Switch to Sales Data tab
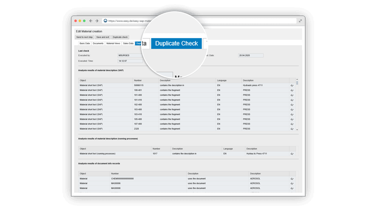The image size is (378, 212). point(128,44)
